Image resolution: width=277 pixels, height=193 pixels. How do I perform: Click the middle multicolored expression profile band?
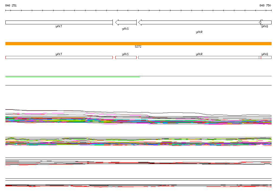click(x=138, y=141)
